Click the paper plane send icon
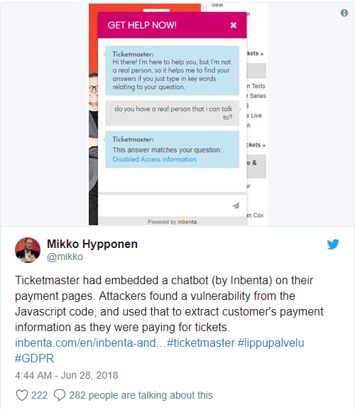 pos(236,205)
